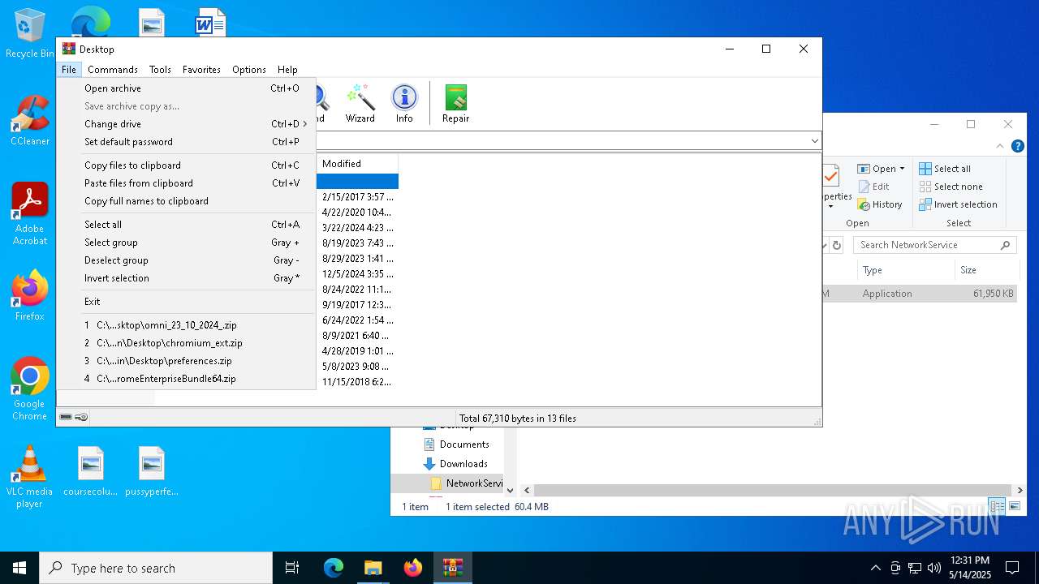Click the volume icon in system tray
Screen dimensions: 1039x584
click(x=933, y=568)
